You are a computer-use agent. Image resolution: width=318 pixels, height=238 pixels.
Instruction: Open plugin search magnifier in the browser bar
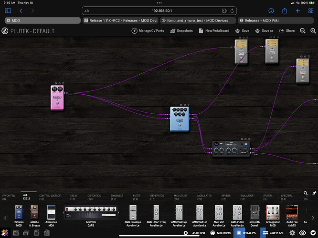tap(306, 193)
